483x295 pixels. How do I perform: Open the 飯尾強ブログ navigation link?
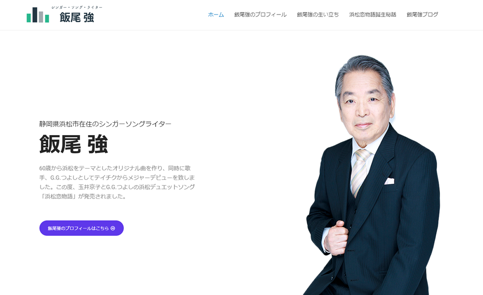tap(421, 14)
